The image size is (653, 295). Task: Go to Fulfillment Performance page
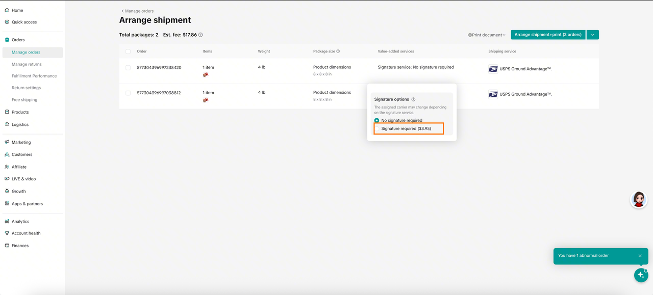pos(34,76)
